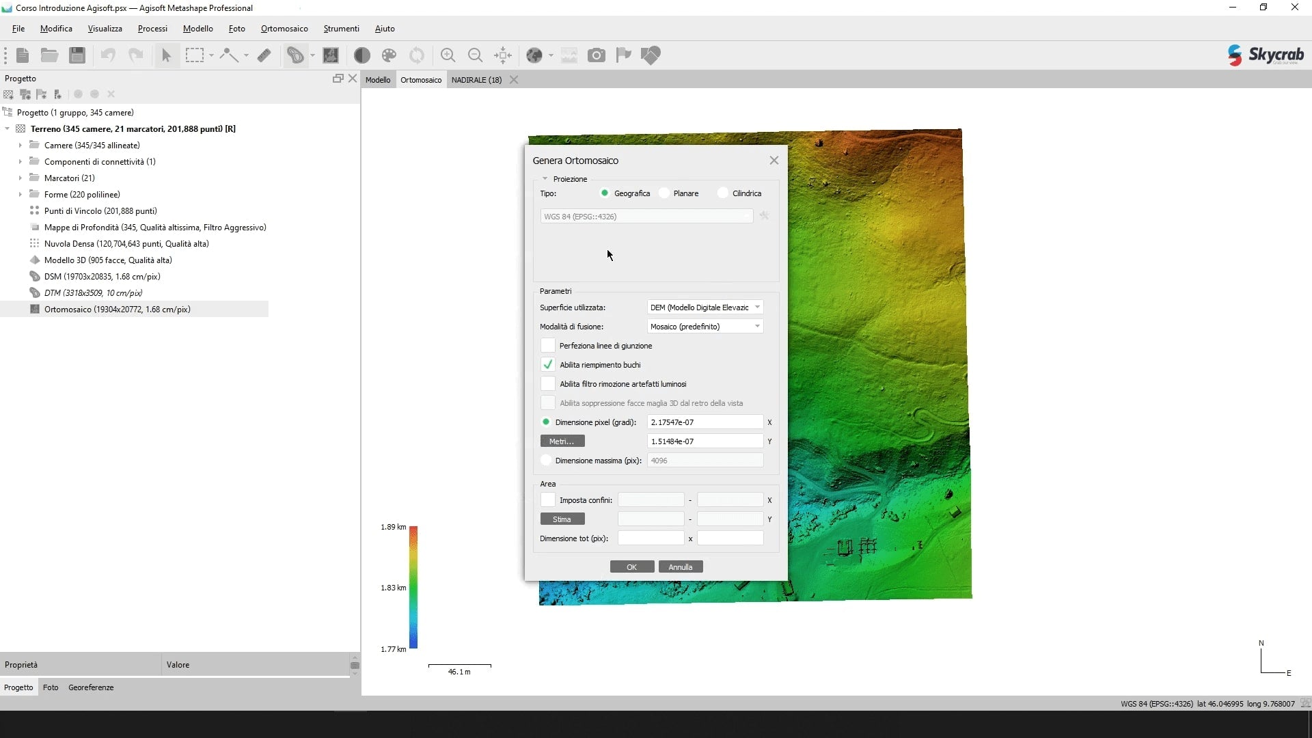Click the save project floppy icon
This screenshot has width=1312, height=738.
[77, 55]
